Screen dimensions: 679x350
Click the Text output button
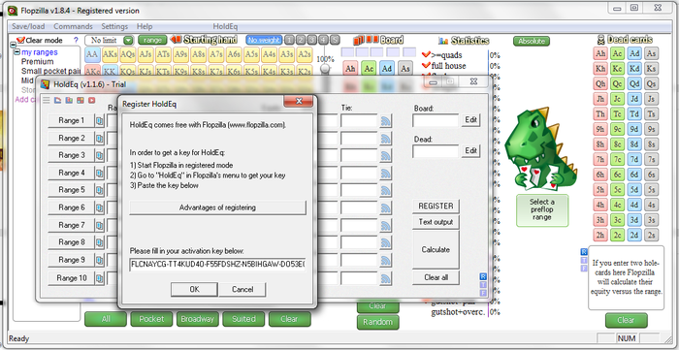click(436, 222)
